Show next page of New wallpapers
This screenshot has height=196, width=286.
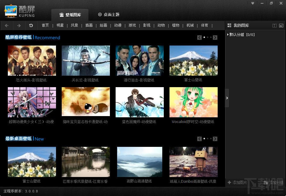[215, 139]
